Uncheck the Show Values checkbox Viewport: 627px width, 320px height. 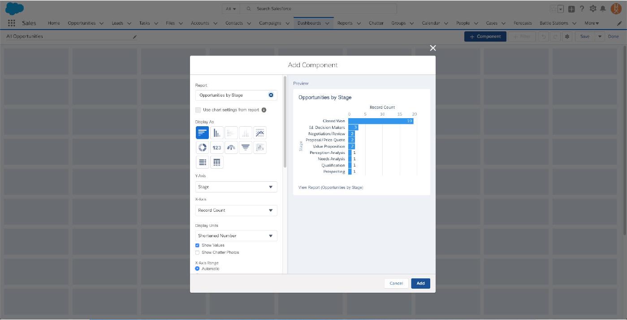(x=198, y=245)
